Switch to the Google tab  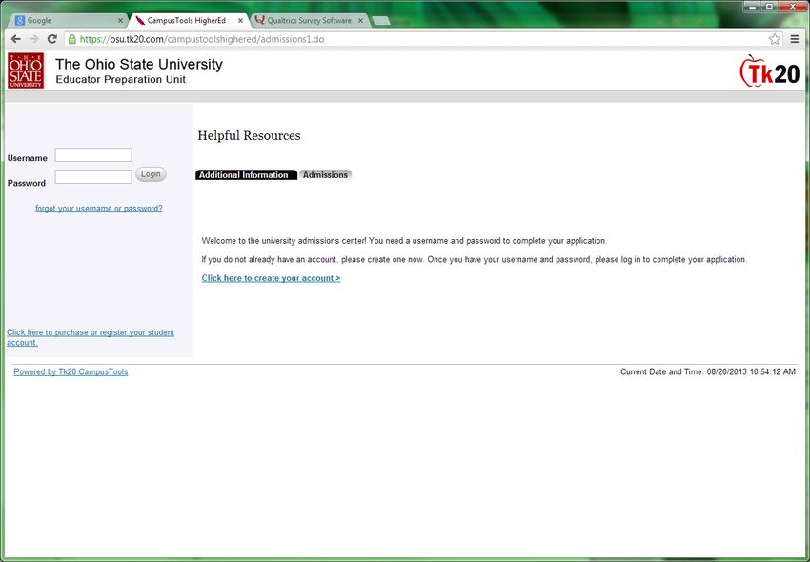point(67,21)
